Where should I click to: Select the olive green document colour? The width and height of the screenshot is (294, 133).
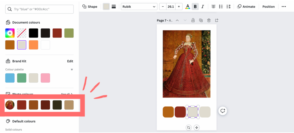(x=69, y=33)
